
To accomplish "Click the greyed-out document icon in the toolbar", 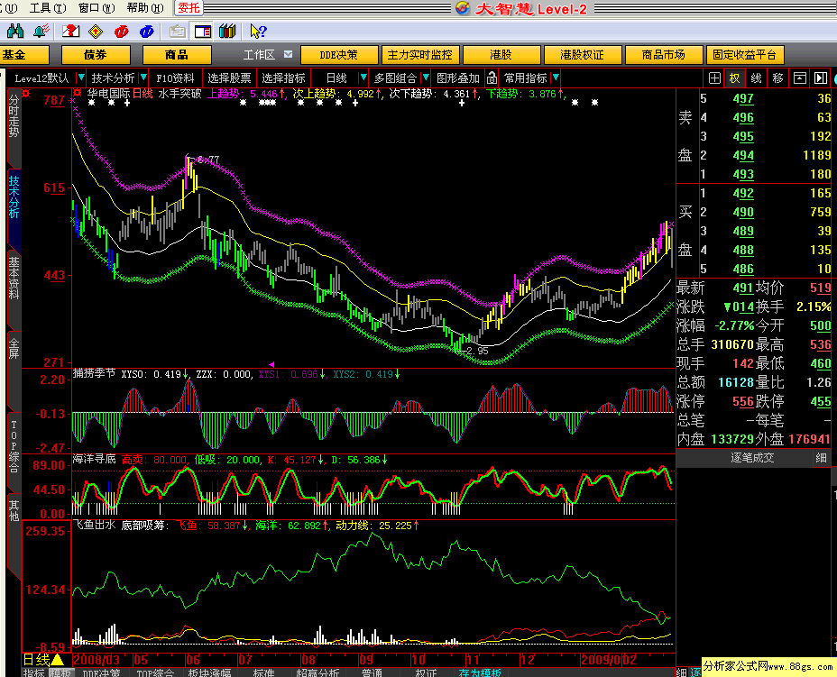I will (x=177, y=32).
